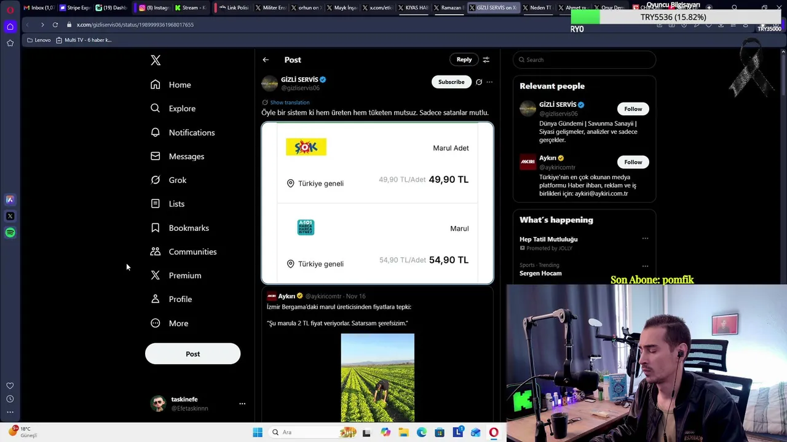Screen dimensions: 787x442
Task: Open Microsoft Edge from the taskbar
Action: point(422,432)
